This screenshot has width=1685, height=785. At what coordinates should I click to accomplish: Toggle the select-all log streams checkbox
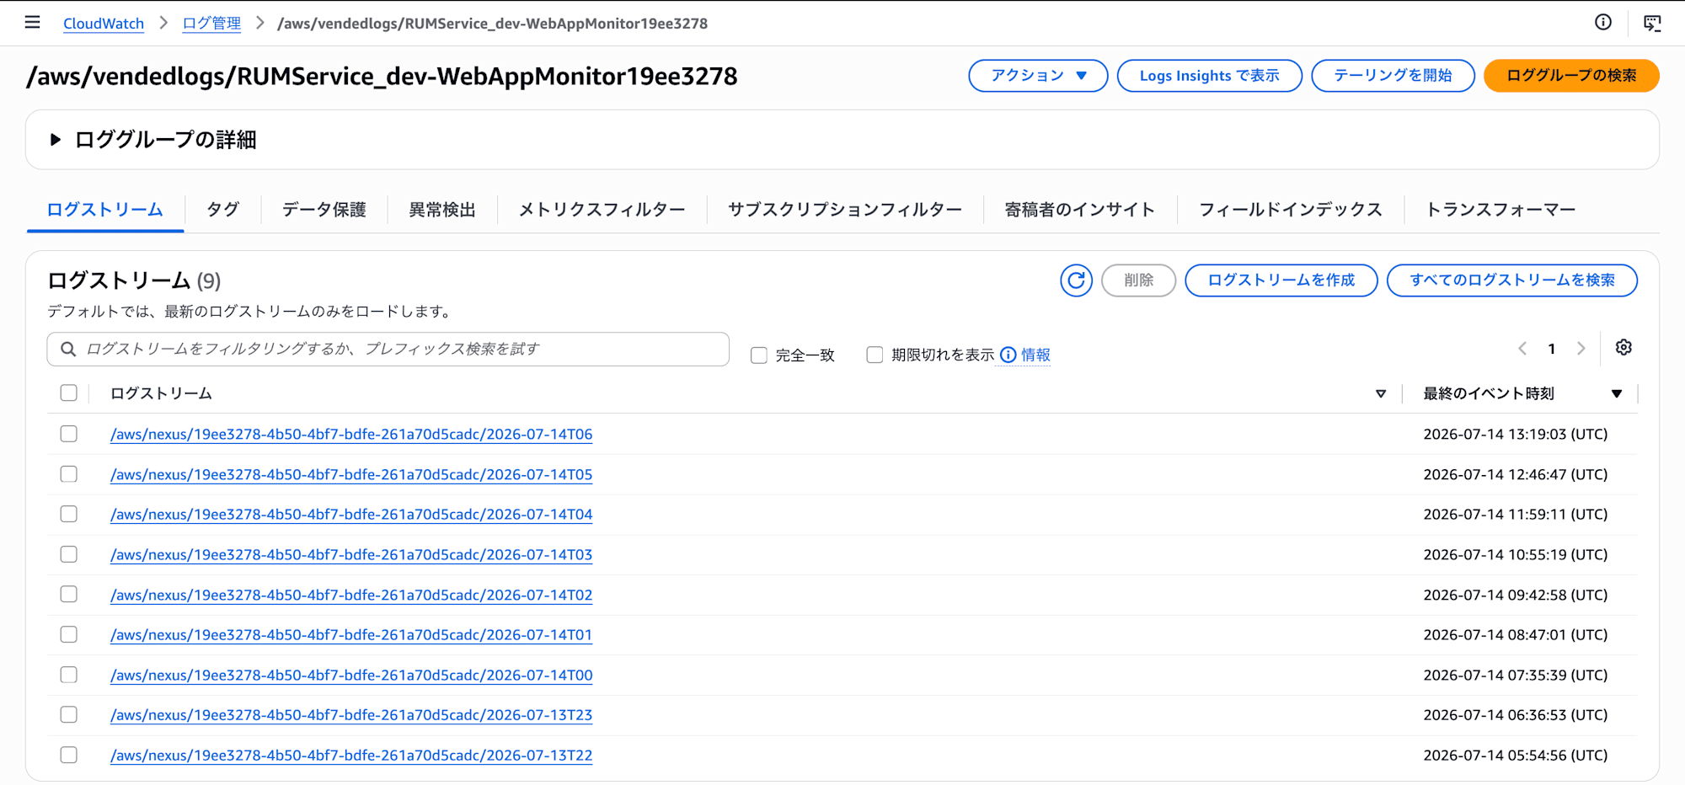pos(69,392)
